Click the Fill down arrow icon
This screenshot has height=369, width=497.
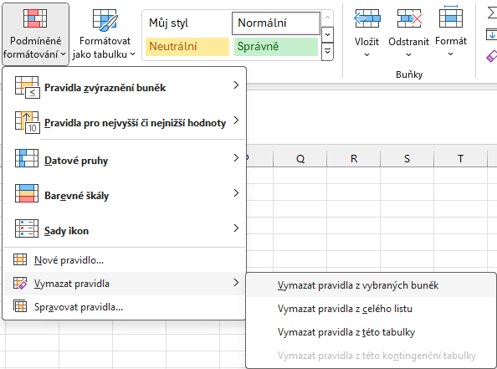pyautogui.click(x=491, y=34)
